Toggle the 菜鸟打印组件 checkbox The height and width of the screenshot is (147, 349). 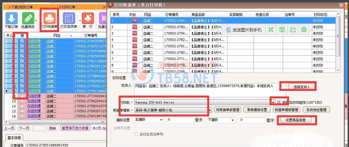(x=279, y=102)
